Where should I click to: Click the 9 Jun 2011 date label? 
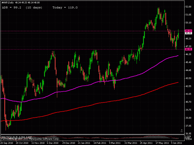(x=177, y=143)
